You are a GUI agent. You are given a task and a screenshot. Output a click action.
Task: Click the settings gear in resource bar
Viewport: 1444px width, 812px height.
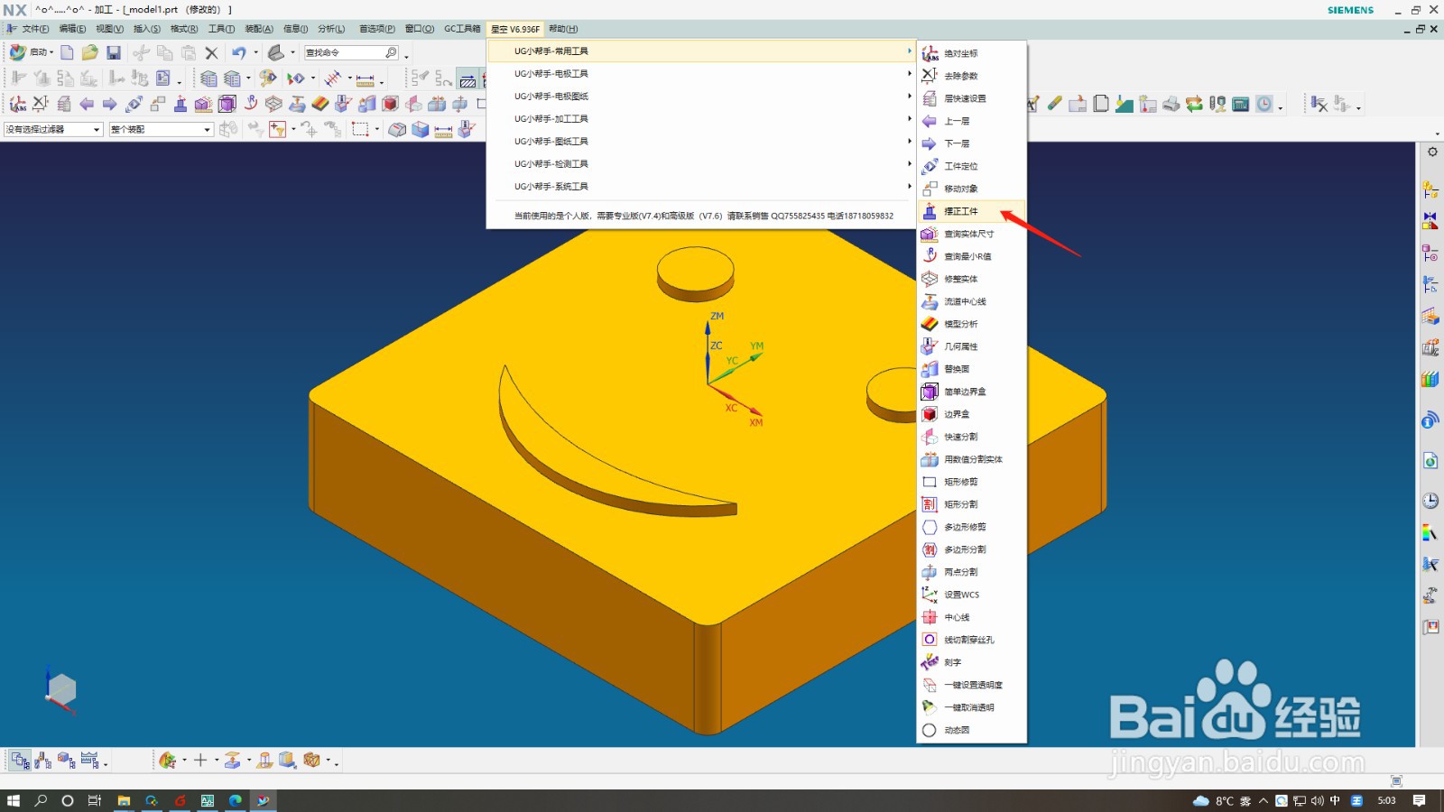click(x=1432, y=152)
